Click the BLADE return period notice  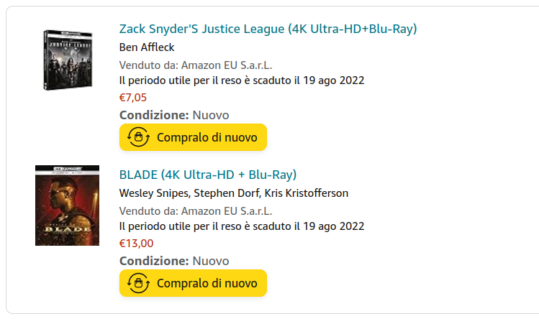tap(242, 226)
